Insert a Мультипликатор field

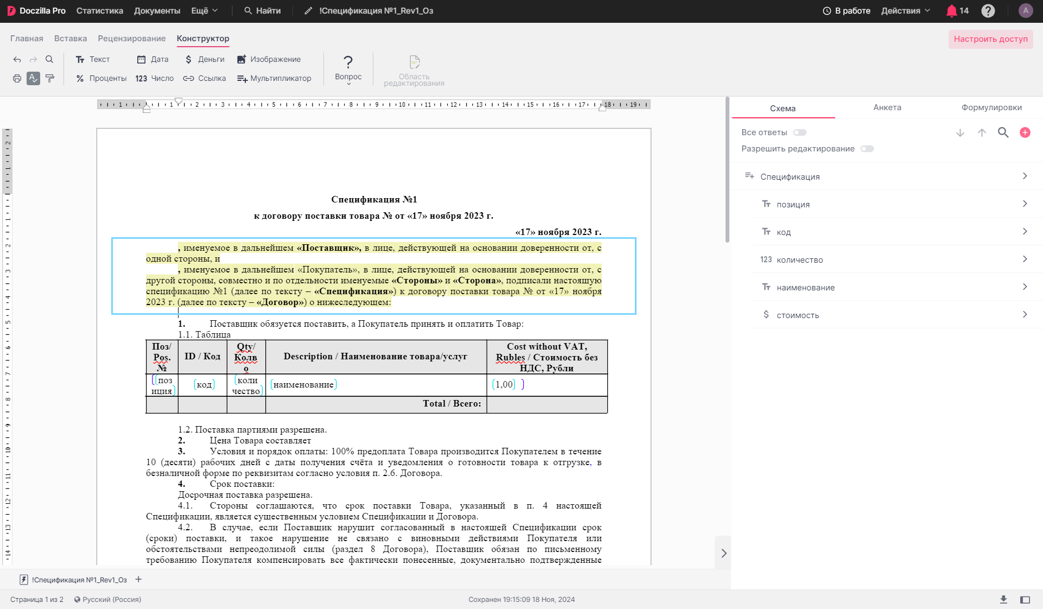274,78
